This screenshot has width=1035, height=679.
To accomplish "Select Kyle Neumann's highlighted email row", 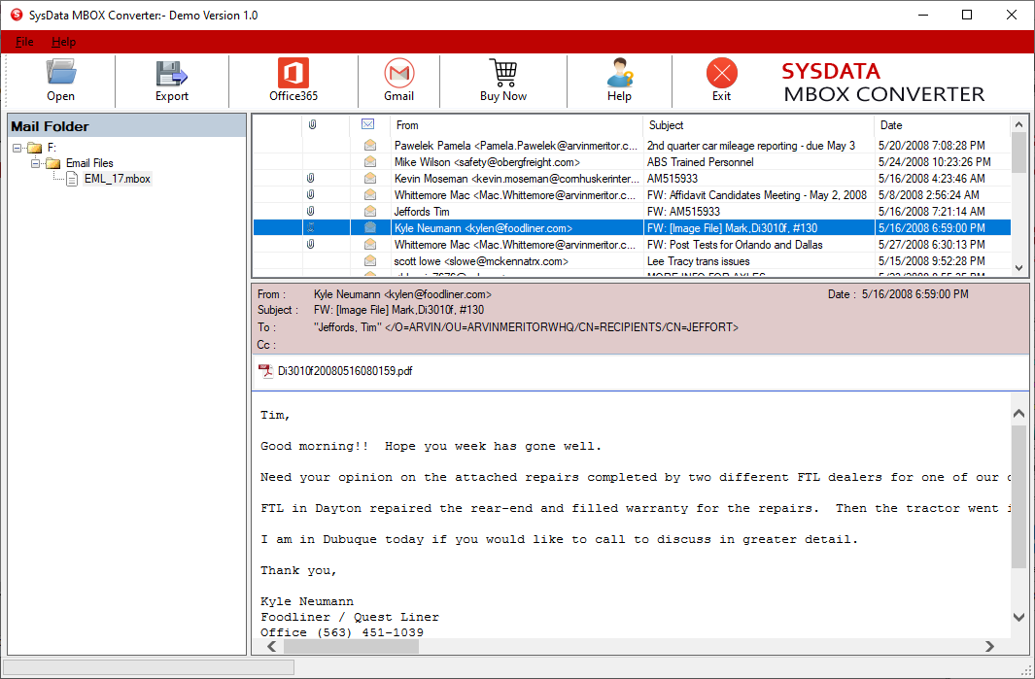I will tap(632, 227).
